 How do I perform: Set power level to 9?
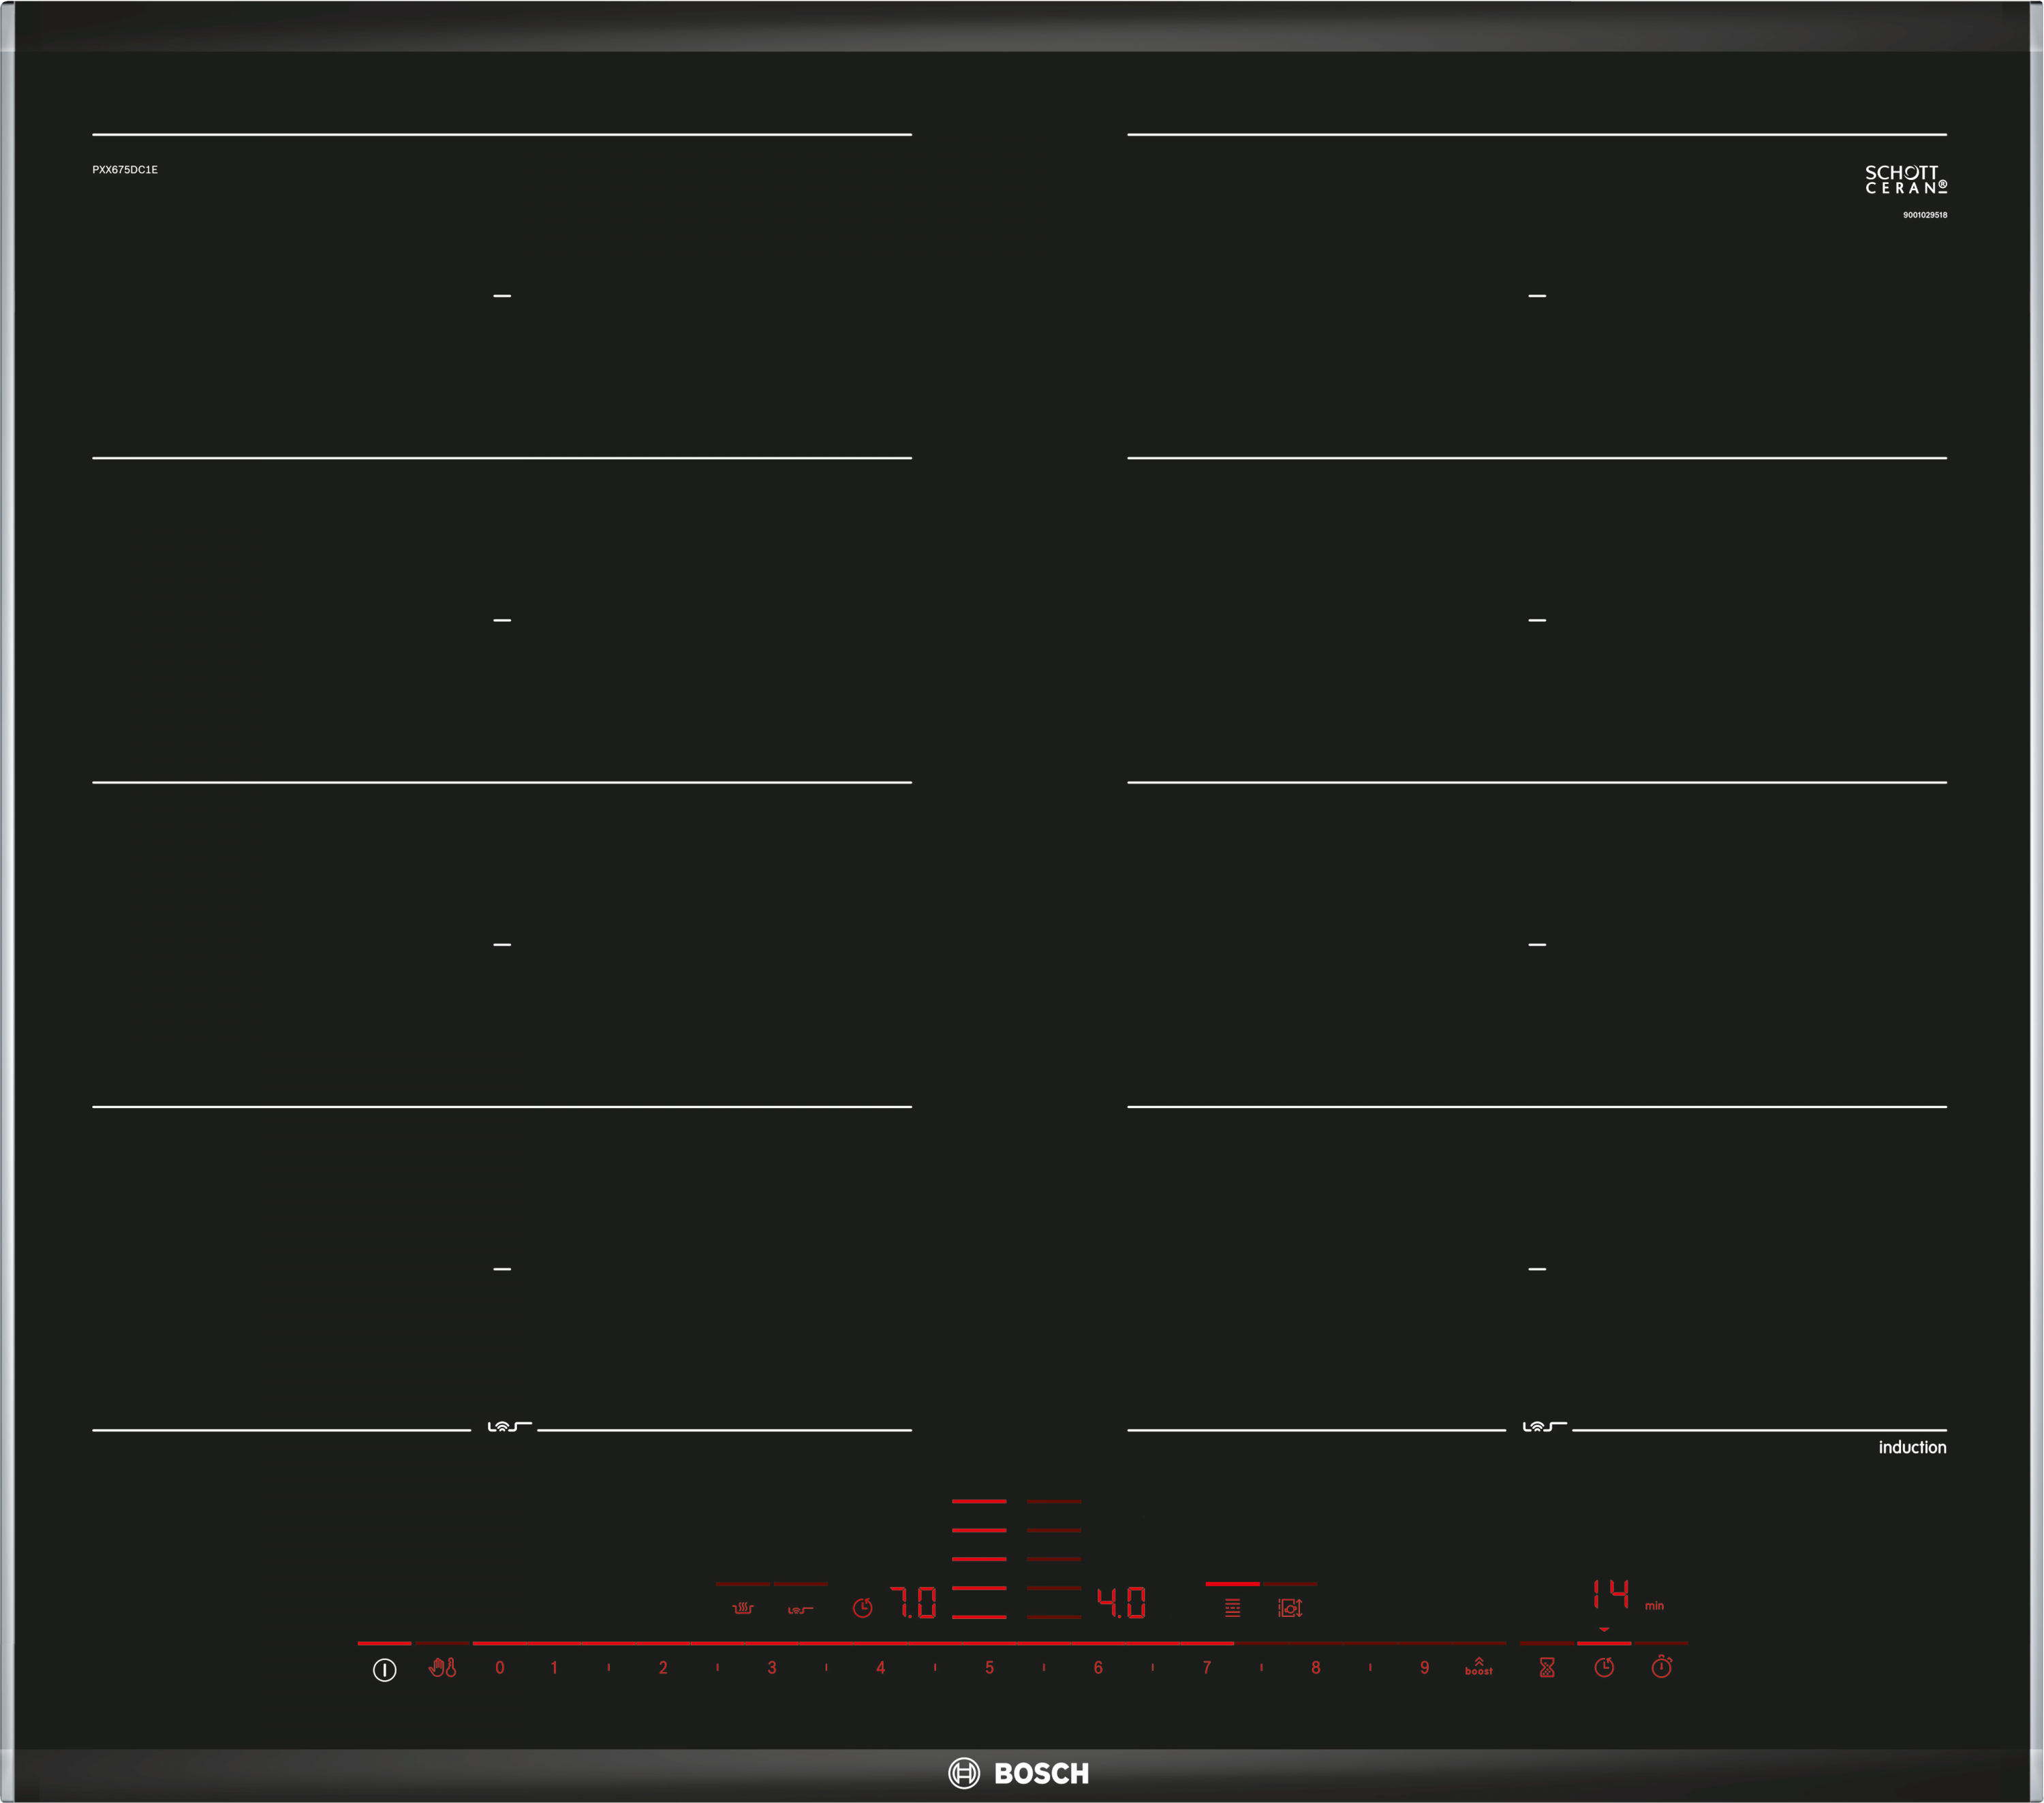click(1424, 1667)
